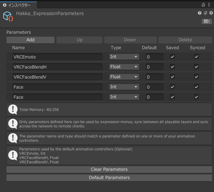The width and height of the screenshot is (214, 192).
Task: Click the Inspector tab info icon
Action: click(5, 5)
